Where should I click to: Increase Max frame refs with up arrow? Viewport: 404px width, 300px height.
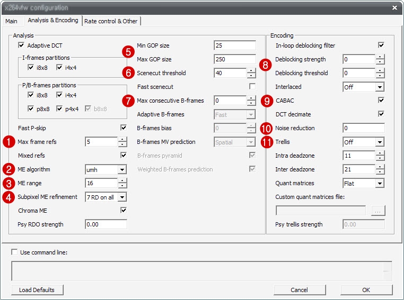(122, 140)
